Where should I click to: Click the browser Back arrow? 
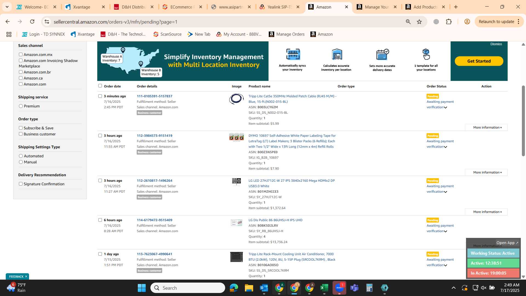(7, 22)
